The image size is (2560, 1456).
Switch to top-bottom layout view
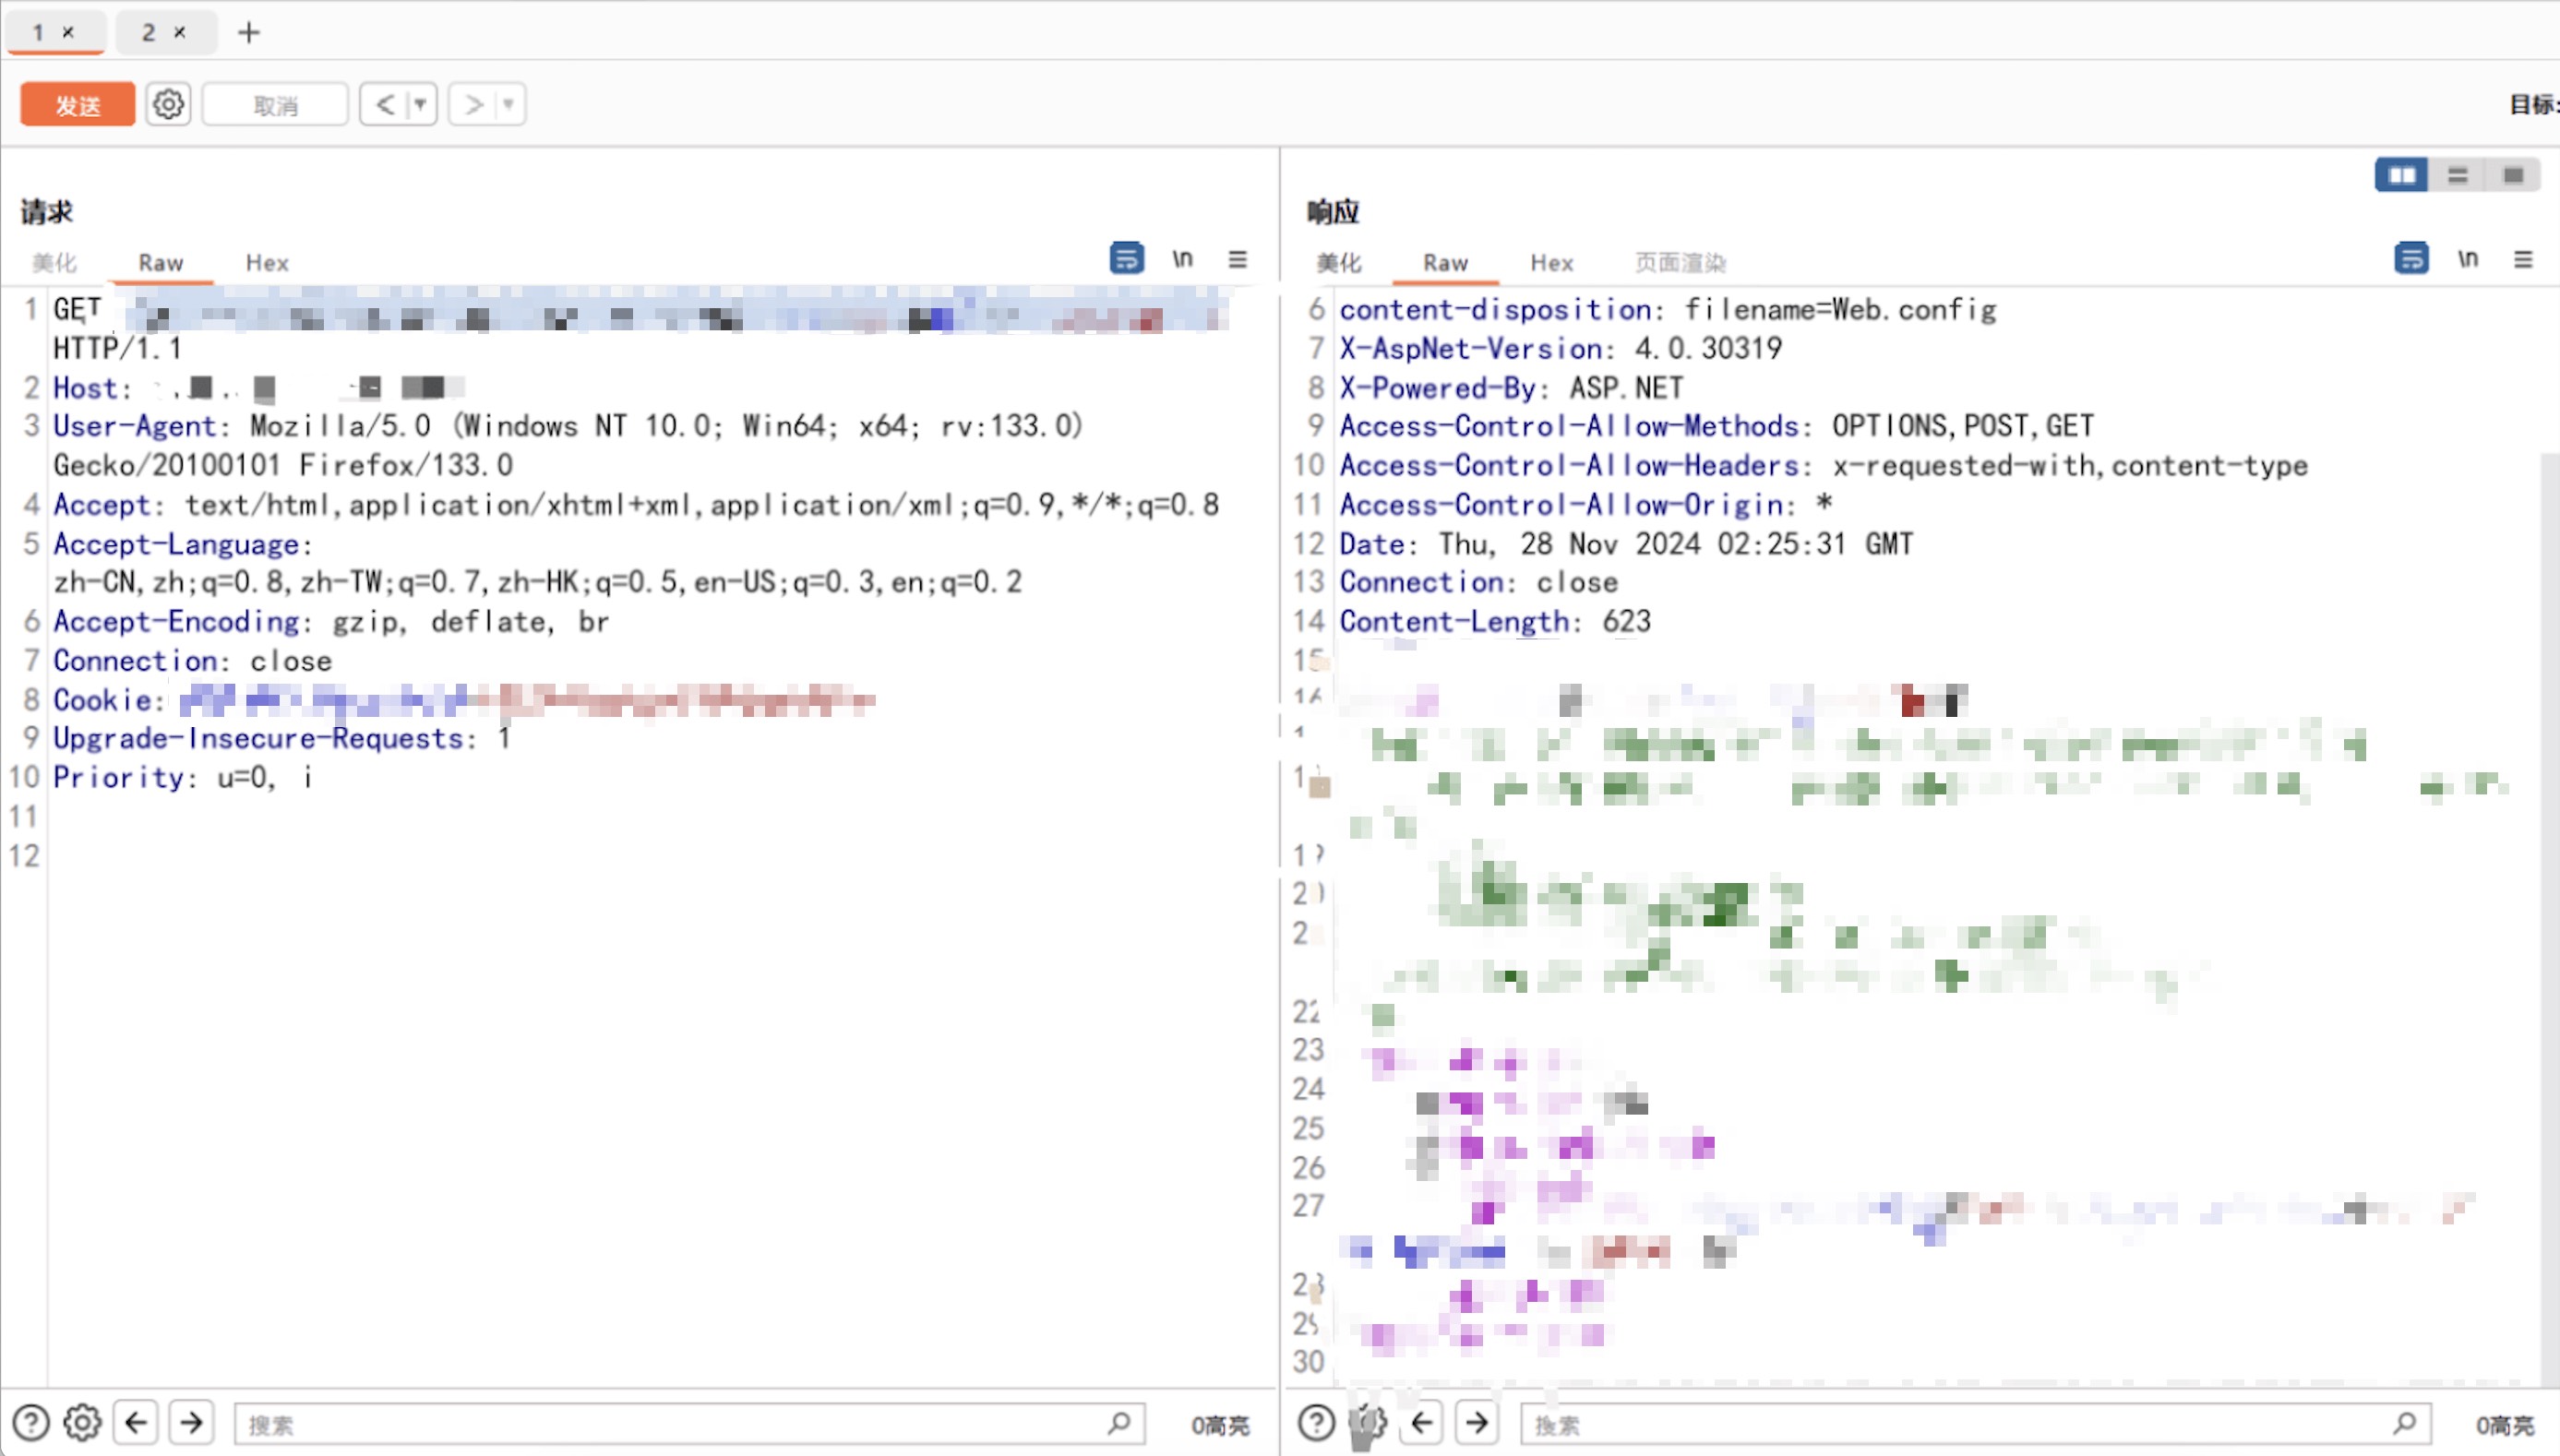point(2457,176)
